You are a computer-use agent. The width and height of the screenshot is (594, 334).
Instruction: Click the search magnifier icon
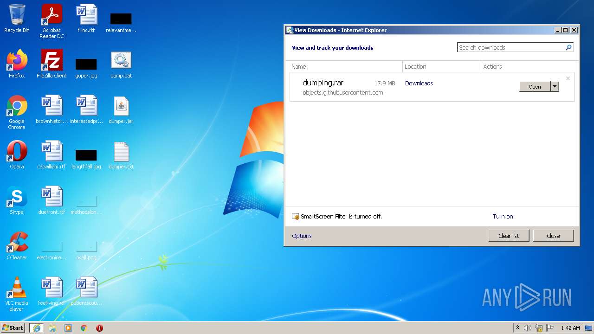tap(568, 47)
